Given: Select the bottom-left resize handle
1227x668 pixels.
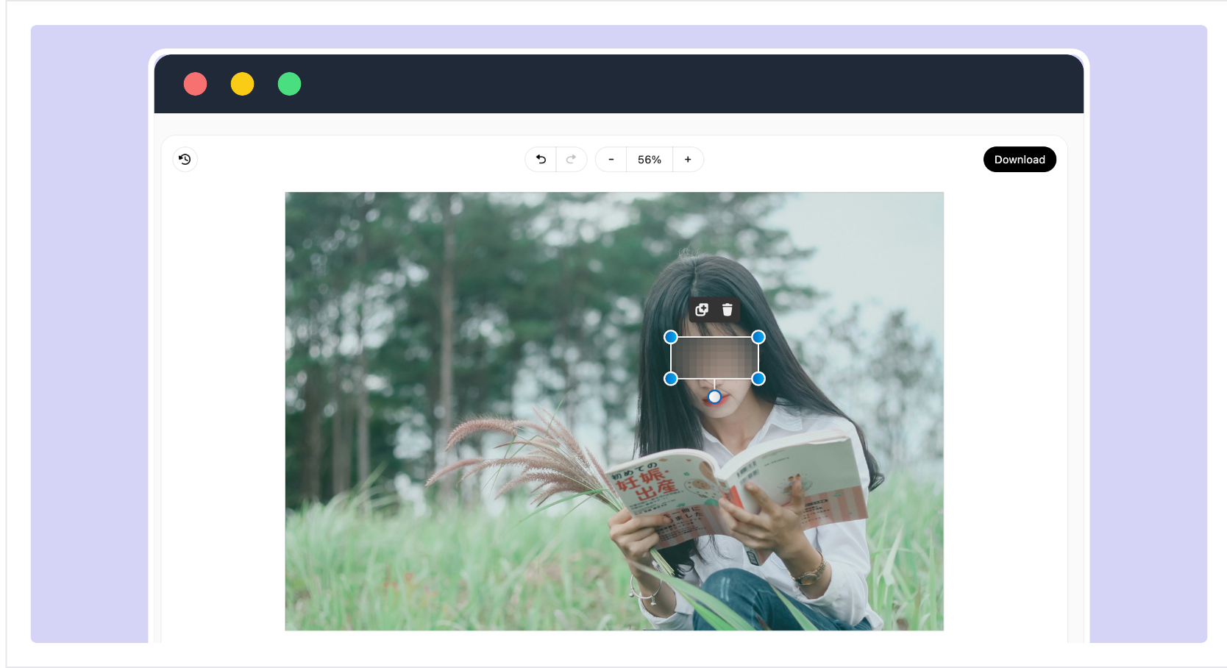Looking at the screenshot, I should (671, 378).
